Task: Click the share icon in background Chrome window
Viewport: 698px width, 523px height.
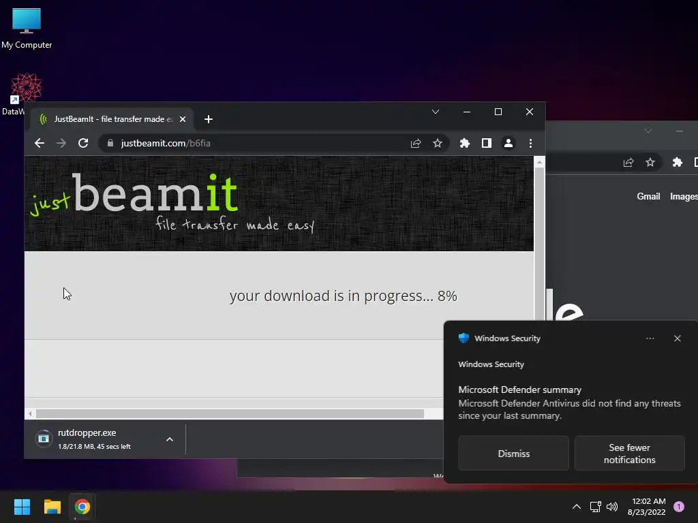Action: tap(628, 162)
